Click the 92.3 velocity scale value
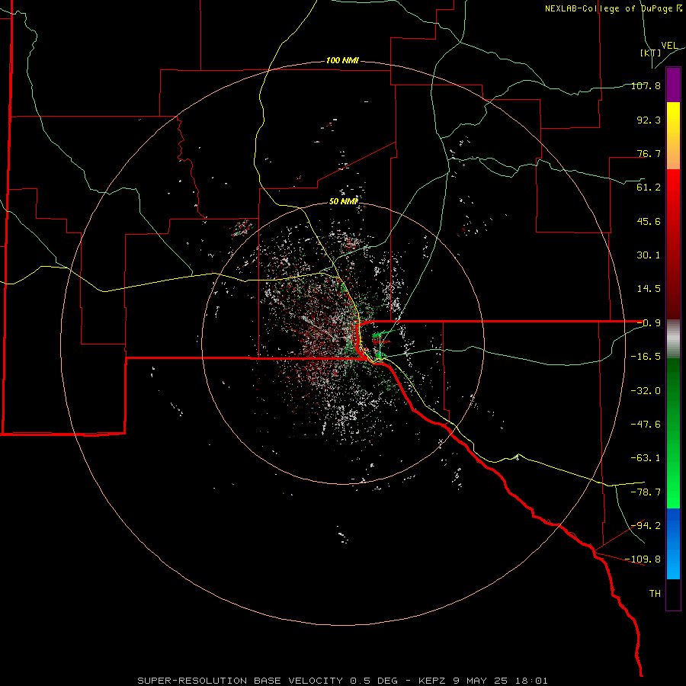 (649, 120)
